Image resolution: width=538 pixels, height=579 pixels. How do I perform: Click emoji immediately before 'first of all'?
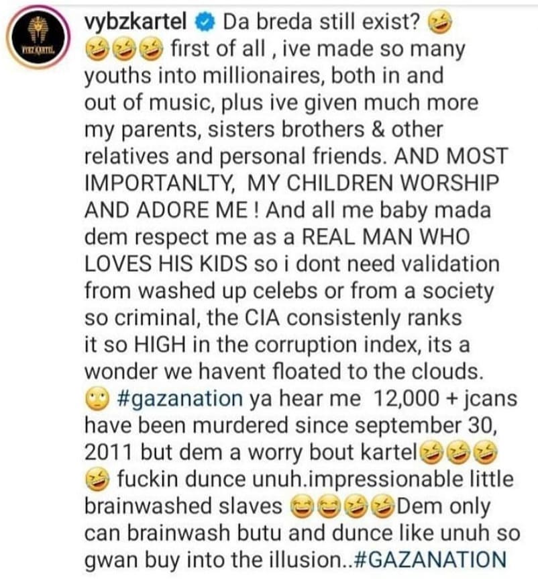pyautogui.click(x=151, y=50)
